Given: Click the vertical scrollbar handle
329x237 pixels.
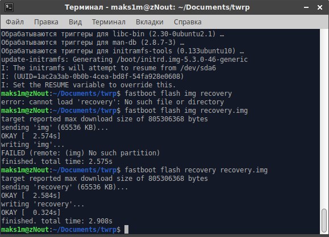Looking at the screenshot, I should (324, 220).
